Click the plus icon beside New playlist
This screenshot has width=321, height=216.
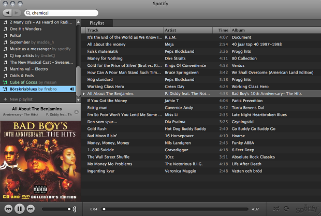click(x=5, y=99)
